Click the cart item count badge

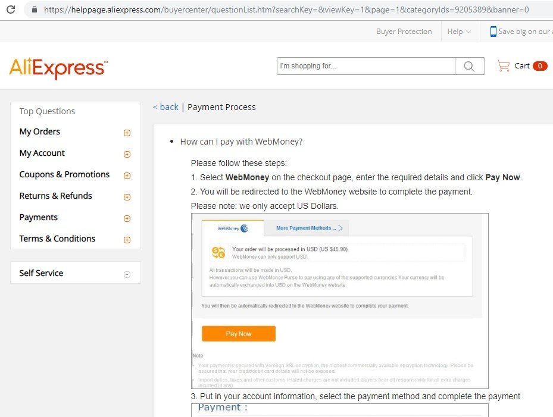pos(540,66)
